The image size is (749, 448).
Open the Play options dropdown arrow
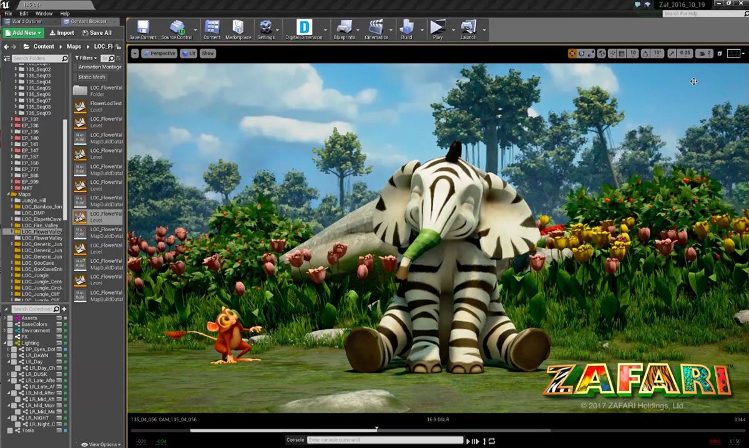[x=454, y=29]
